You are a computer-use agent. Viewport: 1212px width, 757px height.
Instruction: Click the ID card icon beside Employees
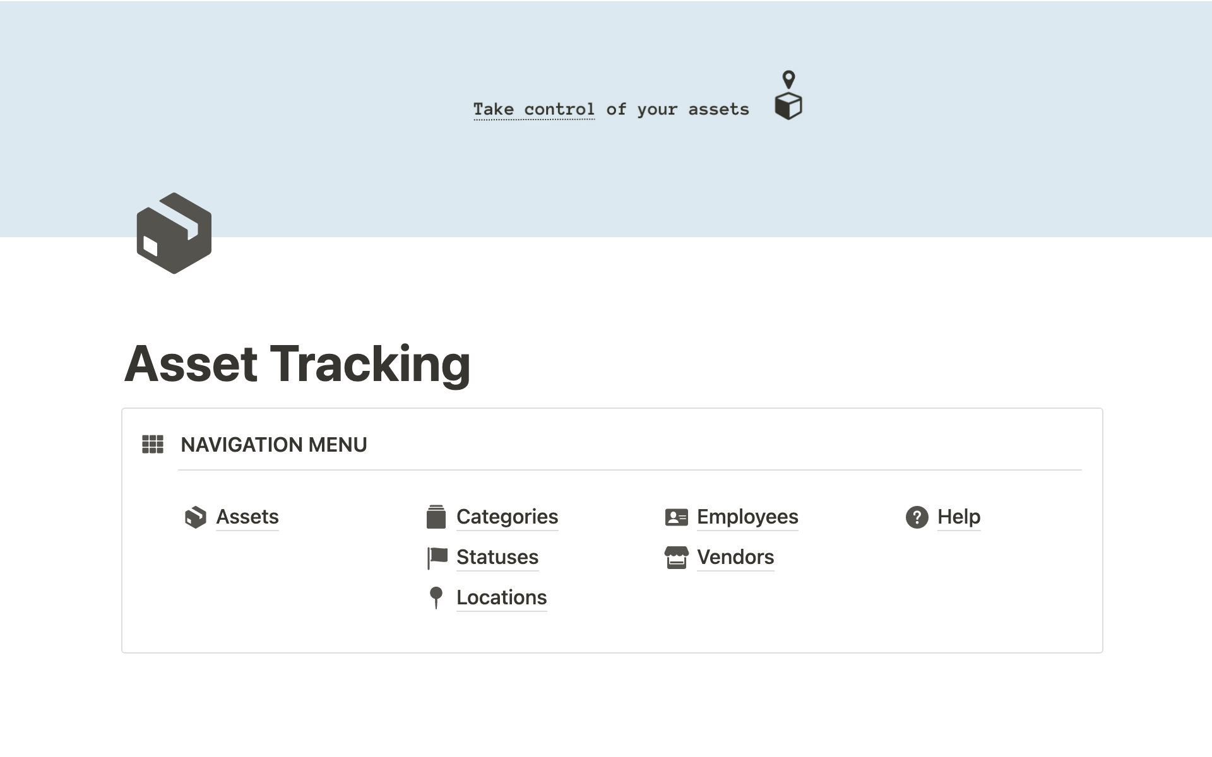(676, 517)
